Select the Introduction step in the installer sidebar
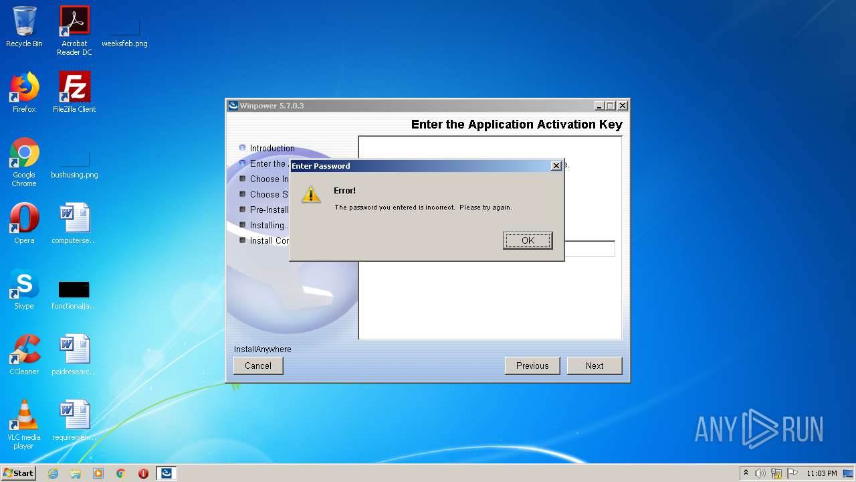 click(272, 148)
